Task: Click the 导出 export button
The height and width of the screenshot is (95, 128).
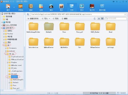Action: (56, 19)
